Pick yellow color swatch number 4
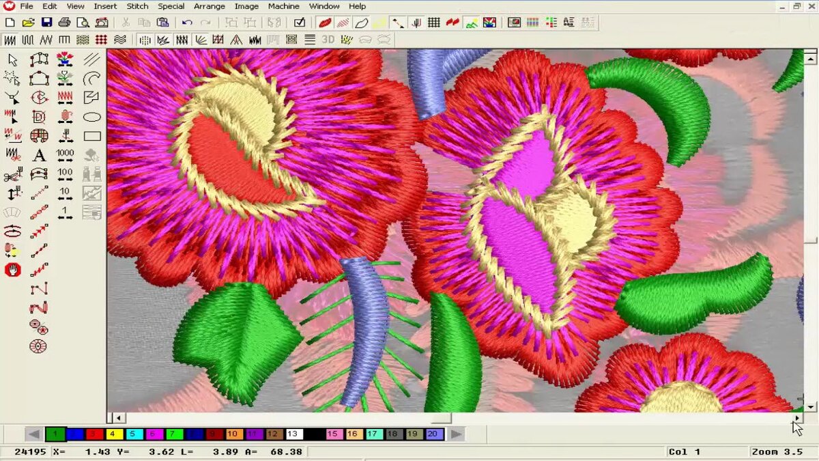Screen dimensions: 819x461 [x=115, y=434]
